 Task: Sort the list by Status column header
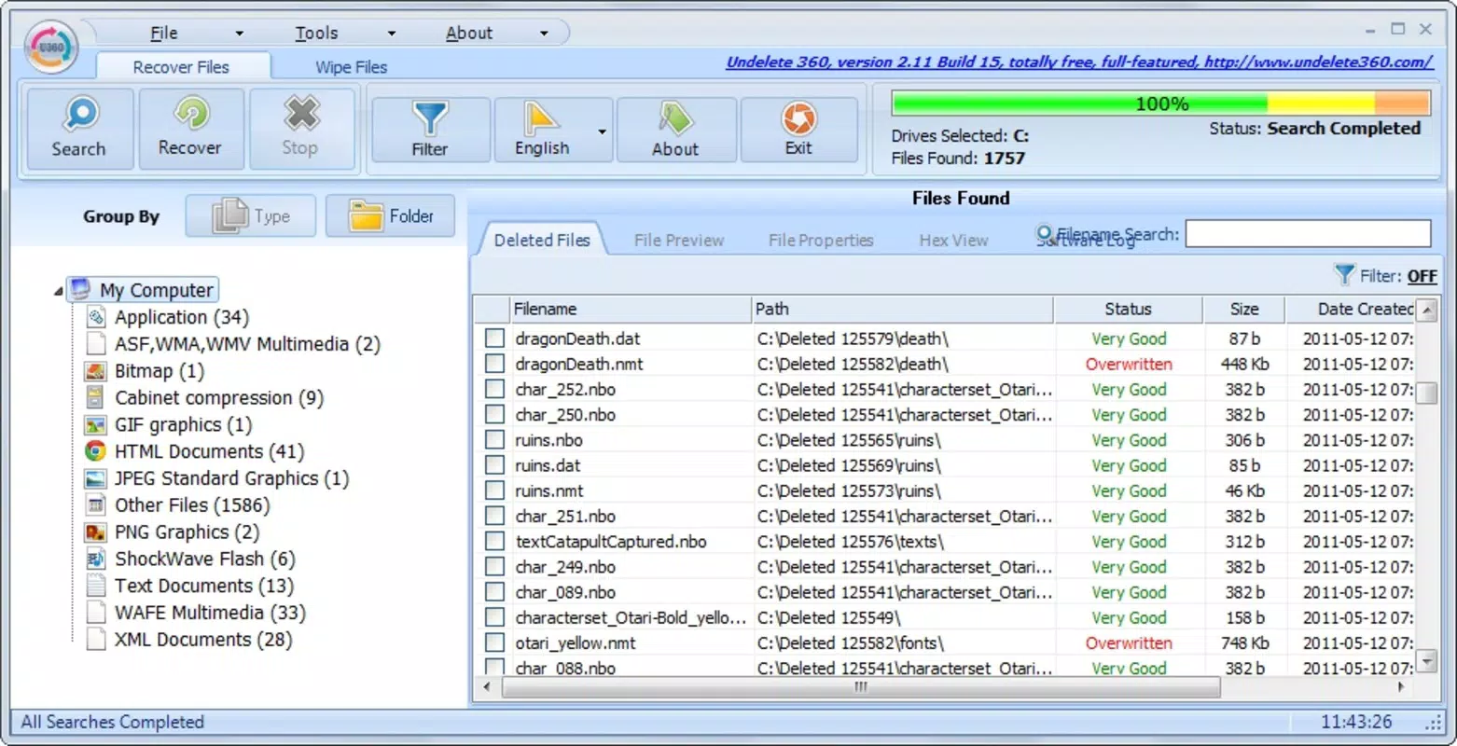(1129, 309)
